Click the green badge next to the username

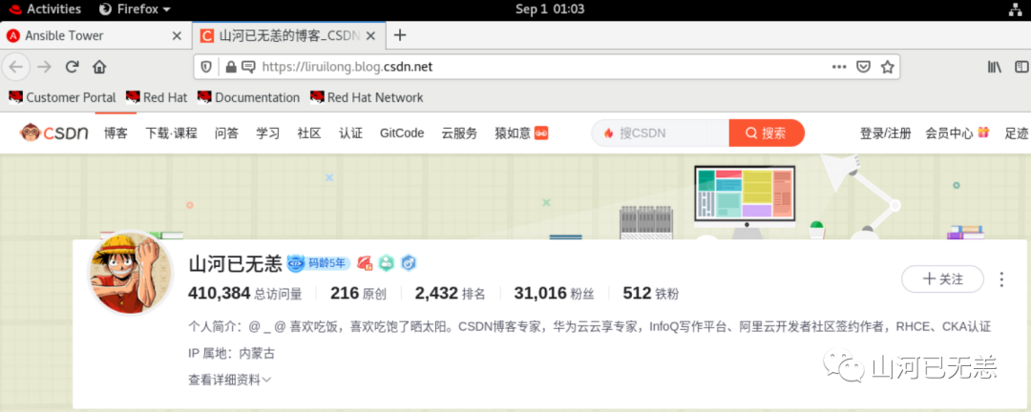[x=387, y=263]
